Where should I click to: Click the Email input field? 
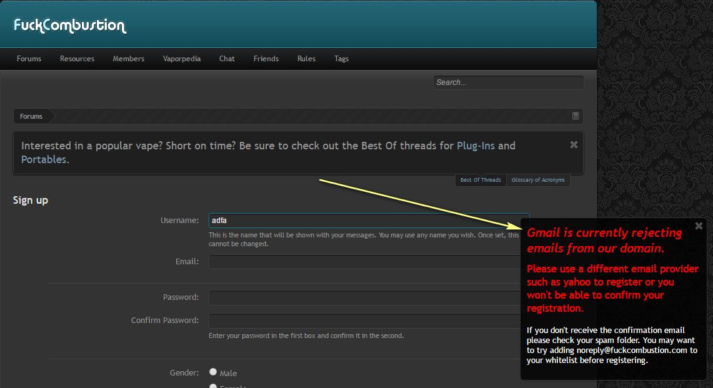tap(365, 262)
